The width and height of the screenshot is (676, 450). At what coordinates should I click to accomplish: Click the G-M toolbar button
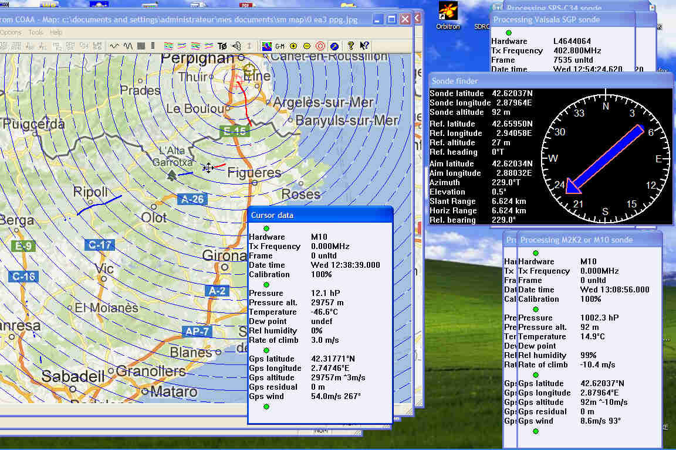pos(280,46)
